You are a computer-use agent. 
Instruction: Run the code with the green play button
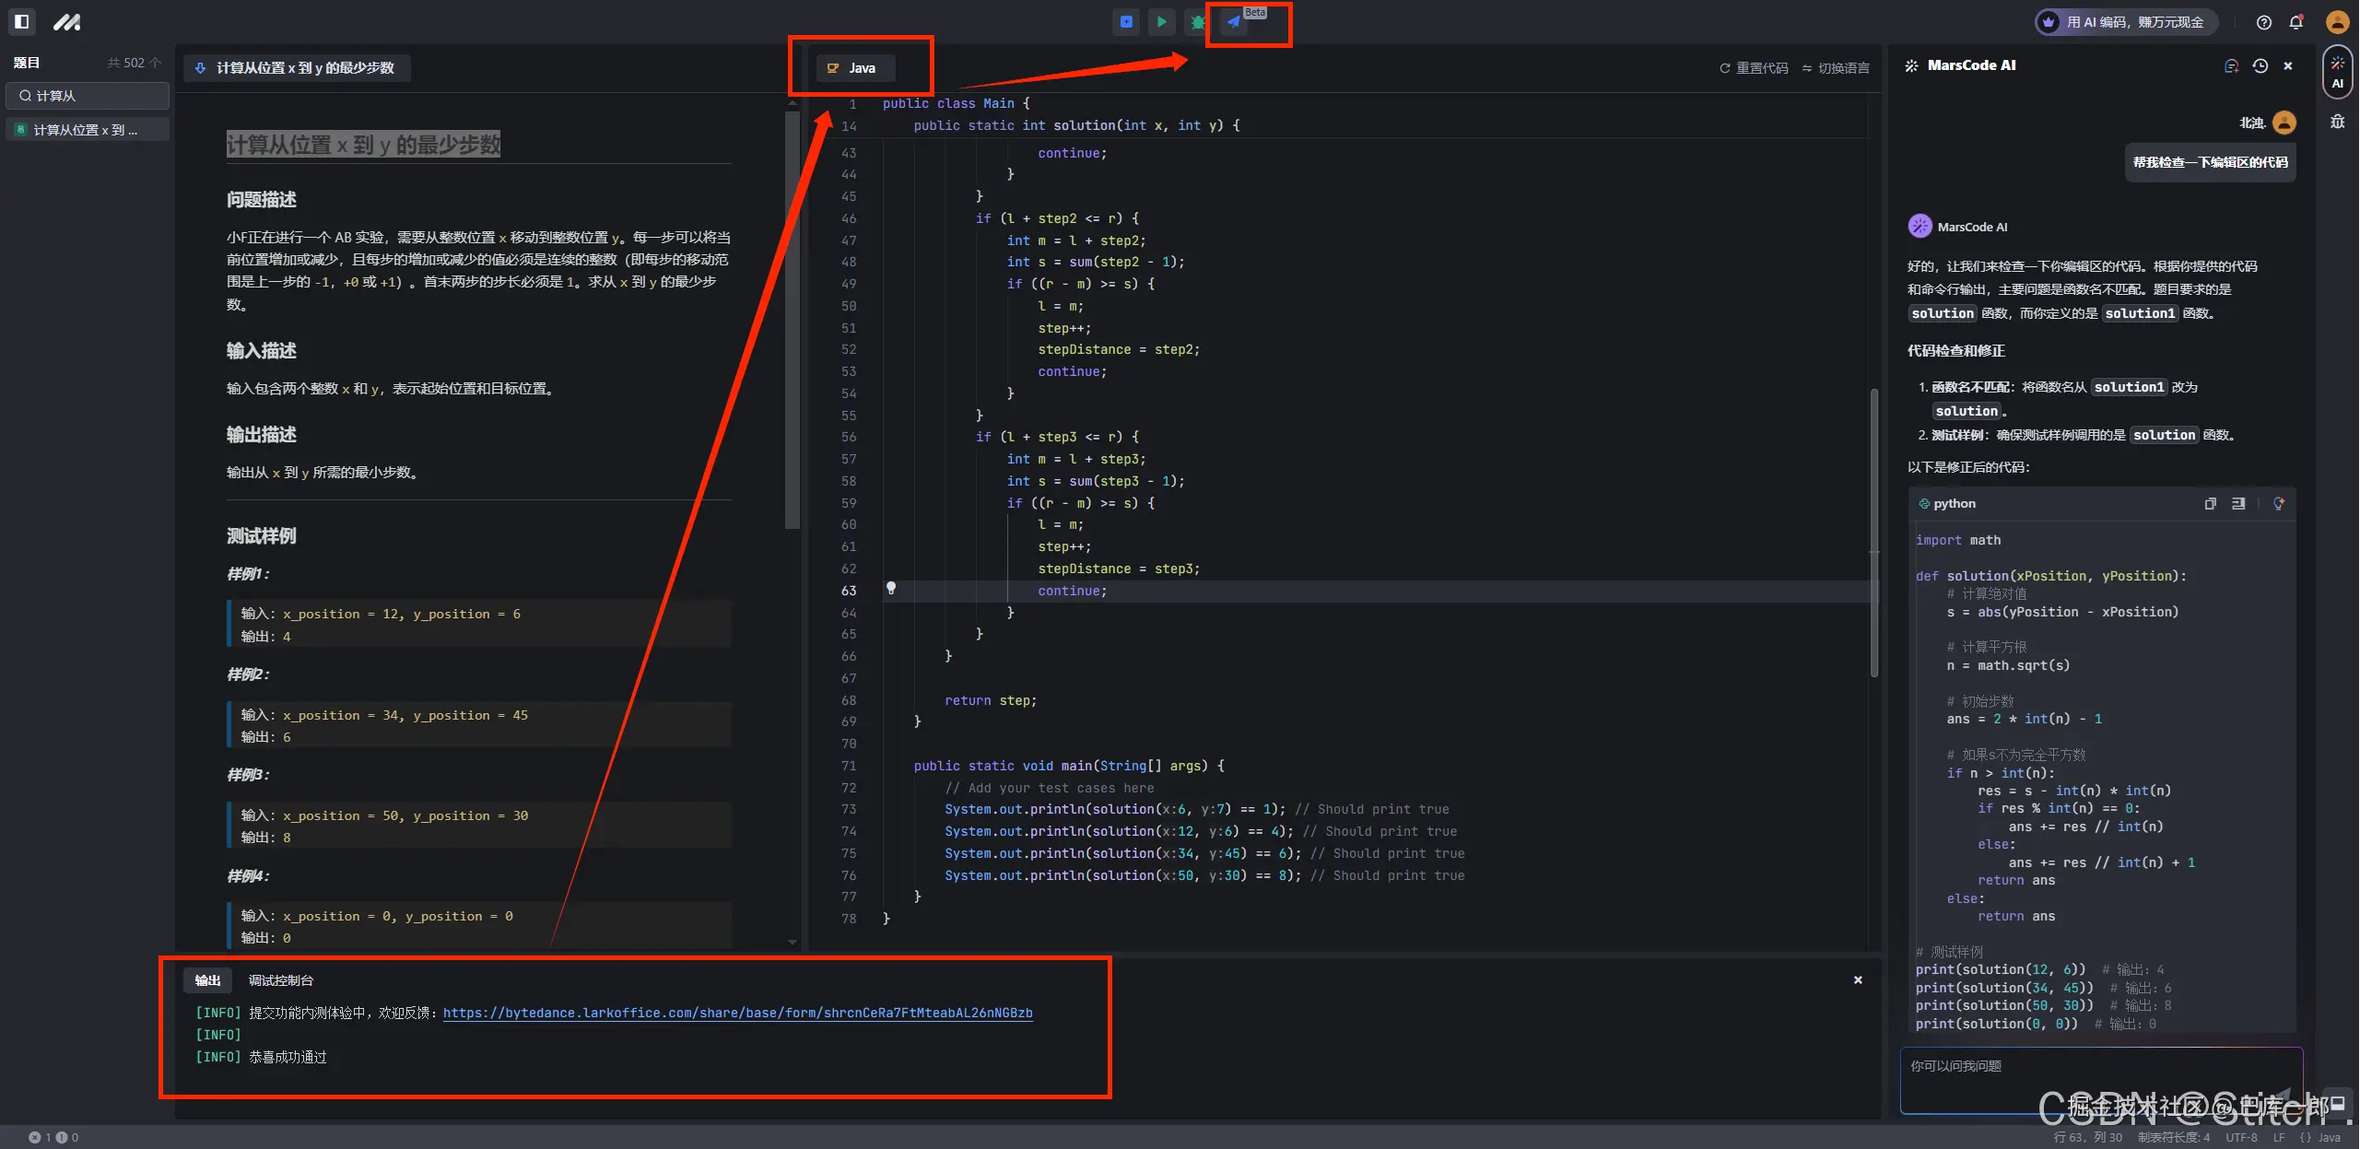1161,22
